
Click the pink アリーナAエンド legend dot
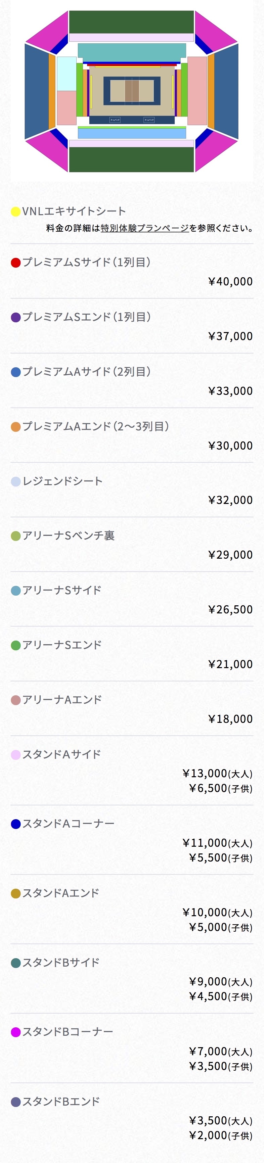[x=16, y=700]
